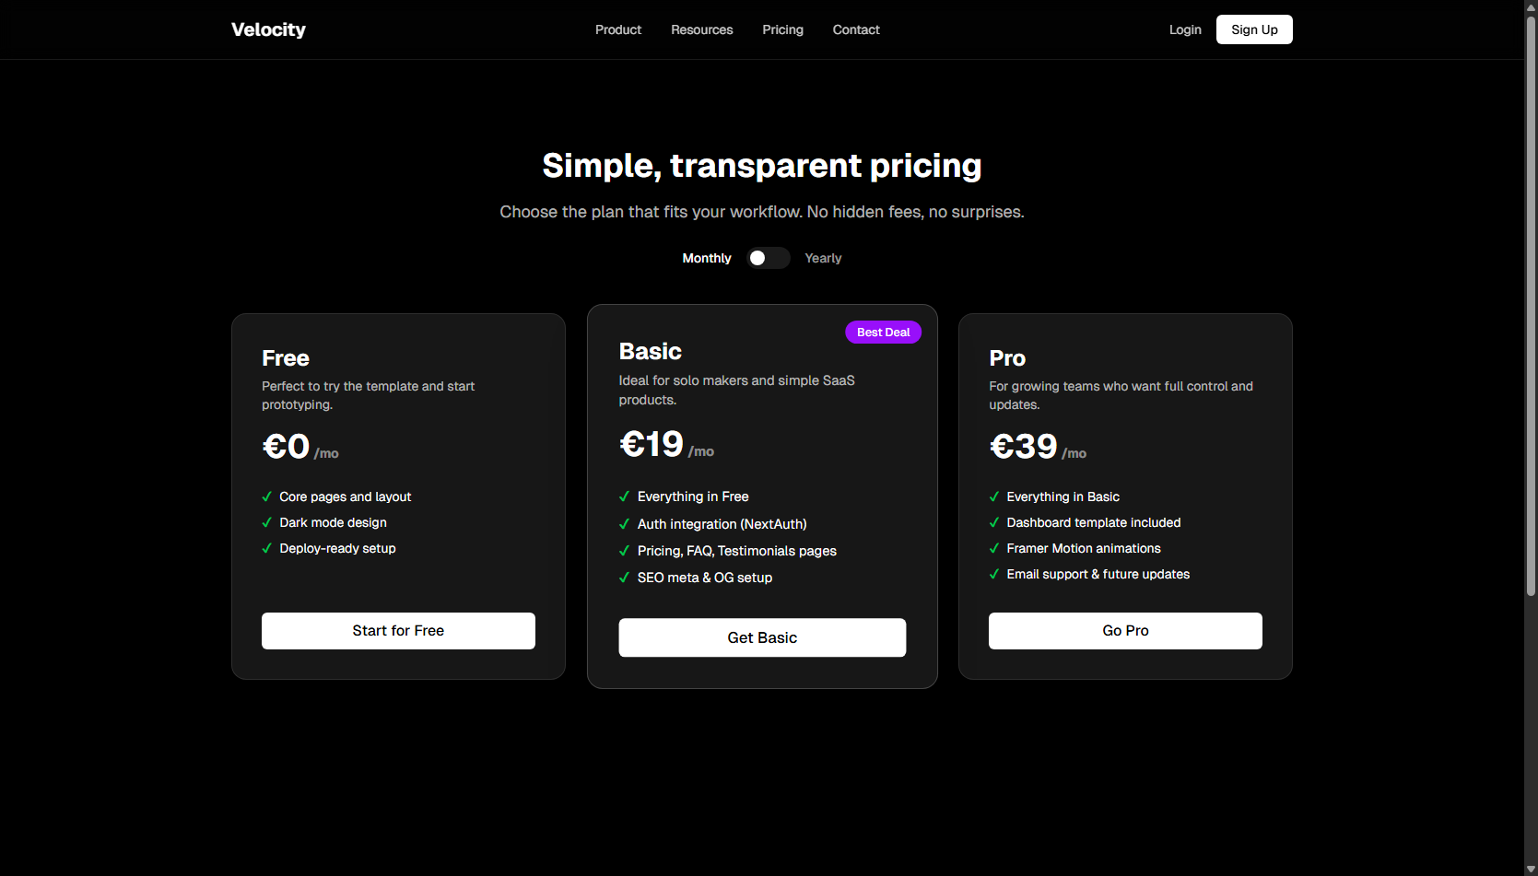Click checkmark icon next to Dashboard template included
The image size is (1538, 876).
[993, 522]
